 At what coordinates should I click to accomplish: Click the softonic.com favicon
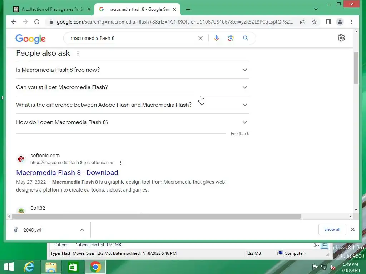[x=21, y=159]
